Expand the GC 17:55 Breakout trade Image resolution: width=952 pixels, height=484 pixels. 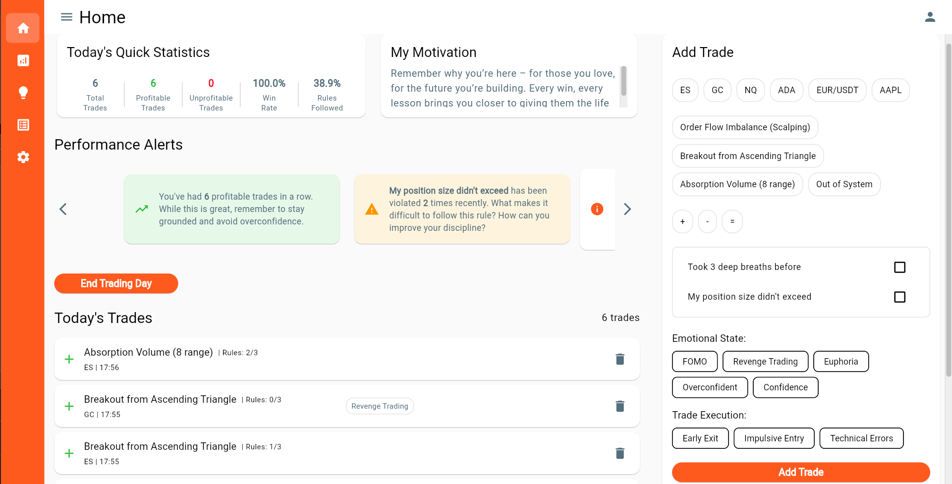coord(69,406)
